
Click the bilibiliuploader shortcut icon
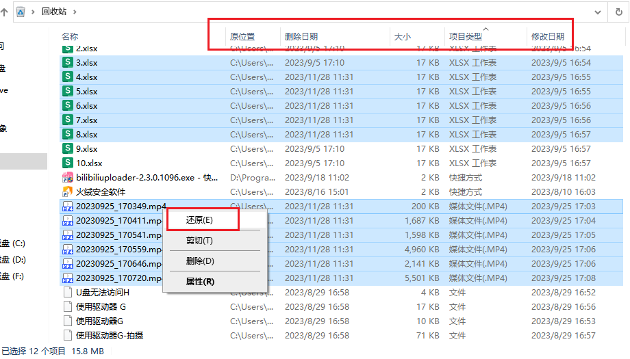(68, 177)
